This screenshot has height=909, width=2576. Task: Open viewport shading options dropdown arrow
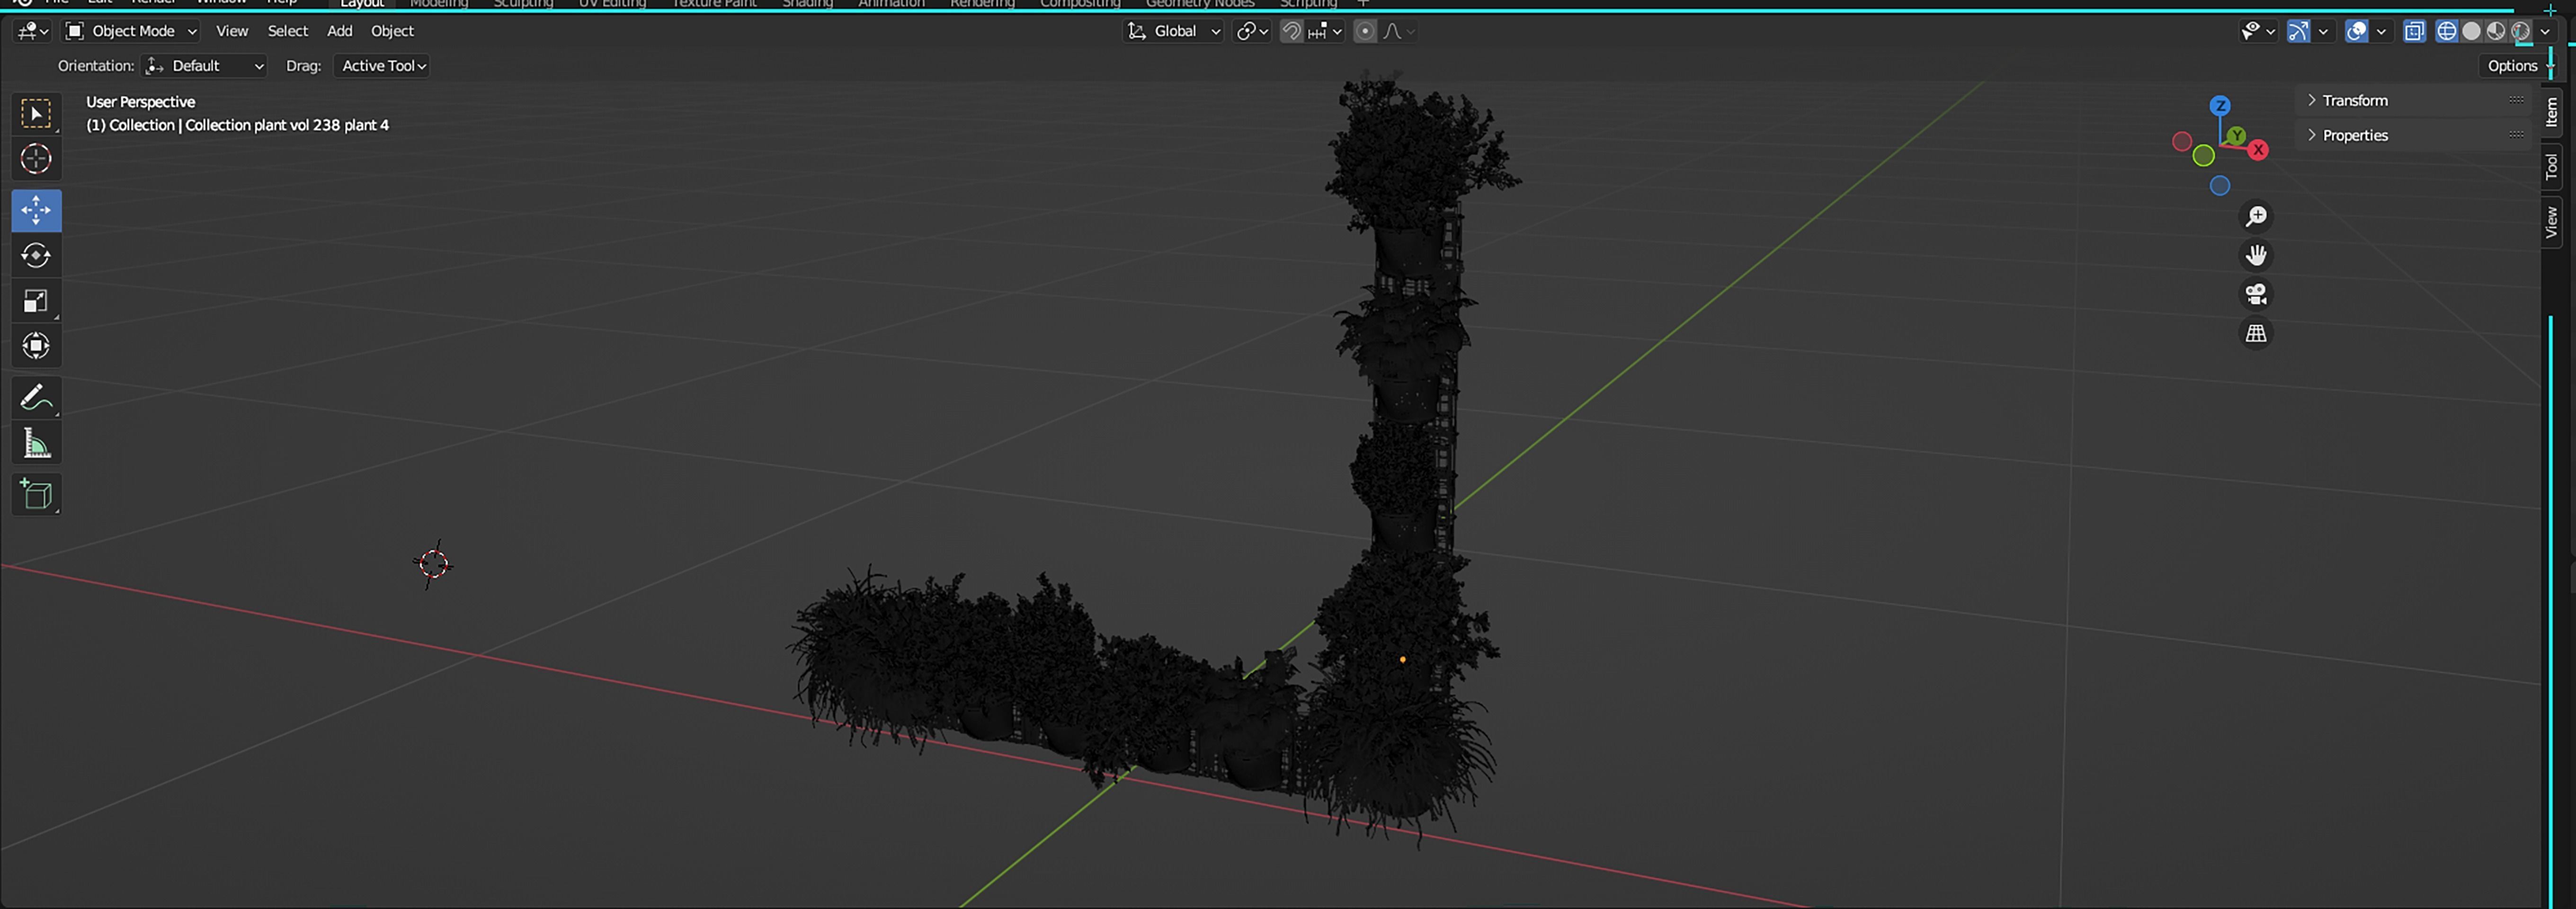[2545, 31]
